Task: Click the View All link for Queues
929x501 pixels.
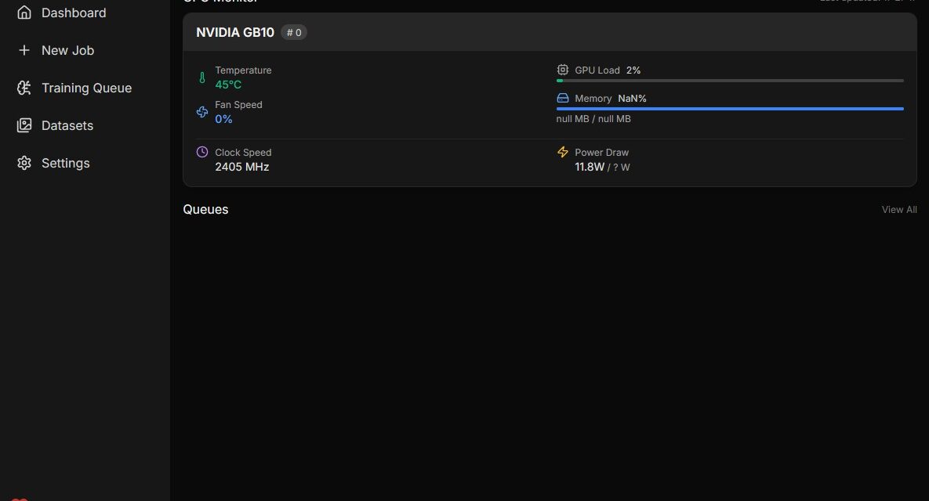Action: [x=898, y=209]
